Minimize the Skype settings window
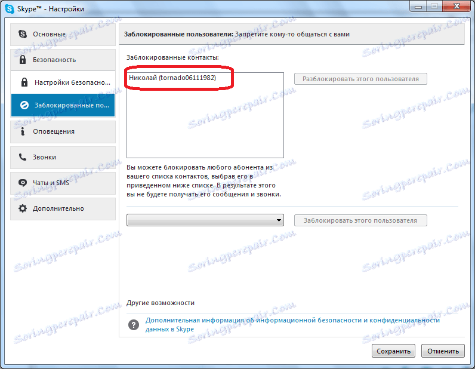 tap(418, 7)
